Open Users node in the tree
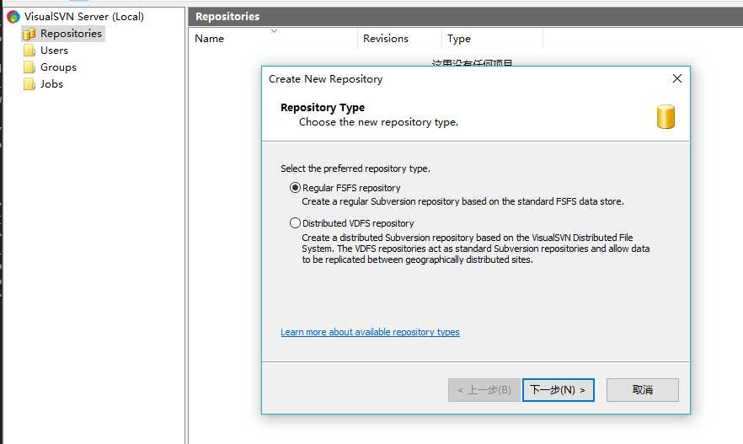Image resolution: width=743 pixels, height=444 pixels. 54,51
